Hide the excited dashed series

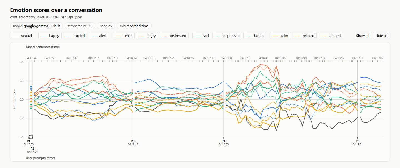coord(75,36)
